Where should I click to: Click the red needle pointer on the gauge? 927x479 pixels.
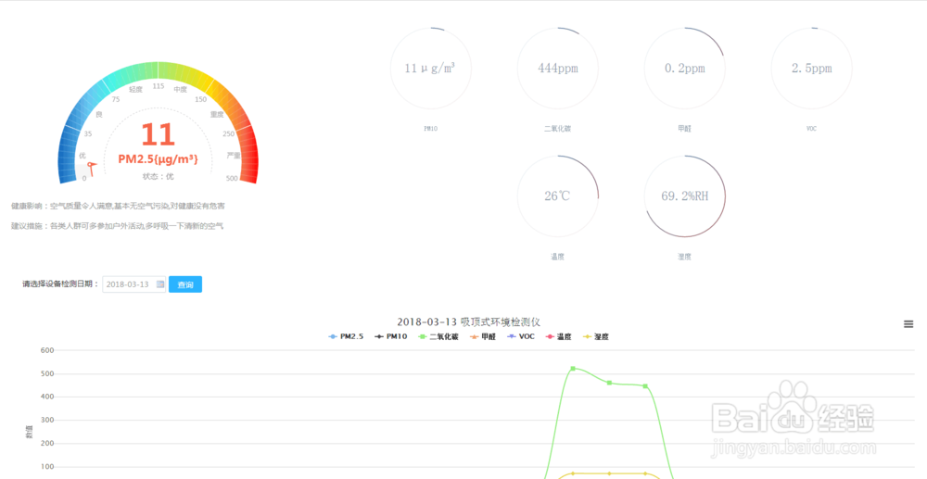(91, 169)
